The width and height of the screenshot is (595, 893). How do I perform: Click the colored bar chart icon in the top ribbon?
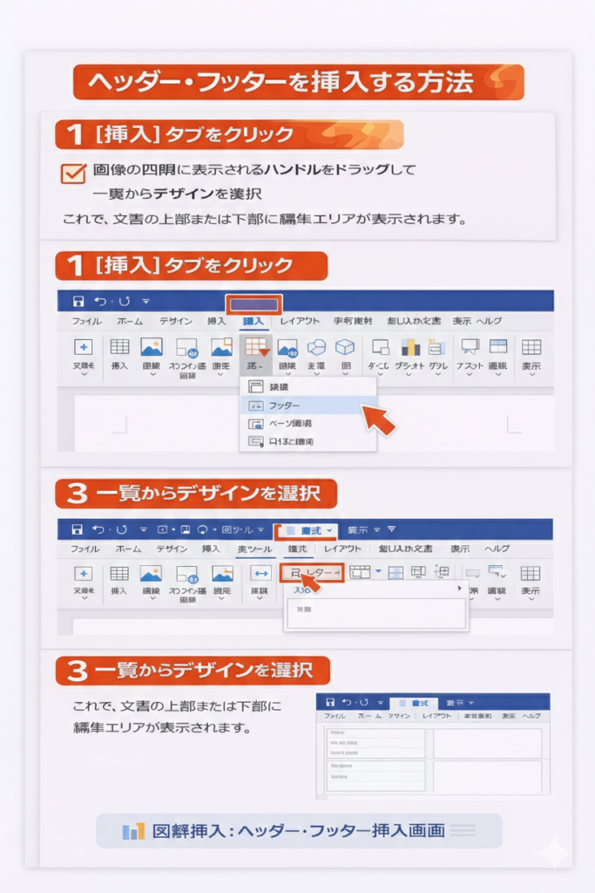pos(409,347)
